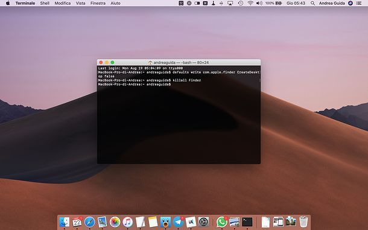Click the battery 100% indicator
368x230 pixels.
point(274,3)
